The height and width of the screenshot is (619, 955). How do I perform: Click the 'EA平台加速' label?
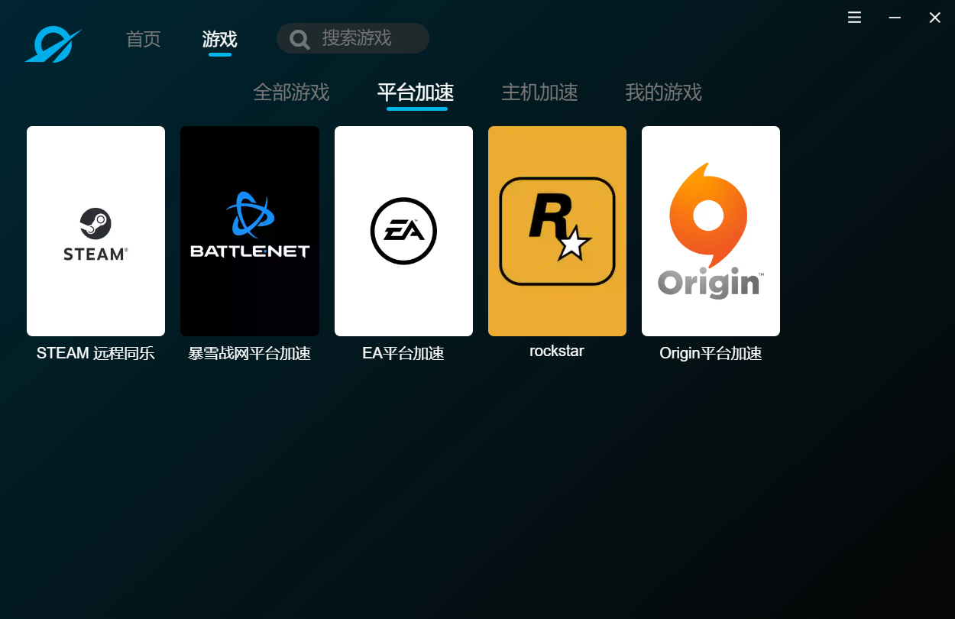tap(403, 354)
